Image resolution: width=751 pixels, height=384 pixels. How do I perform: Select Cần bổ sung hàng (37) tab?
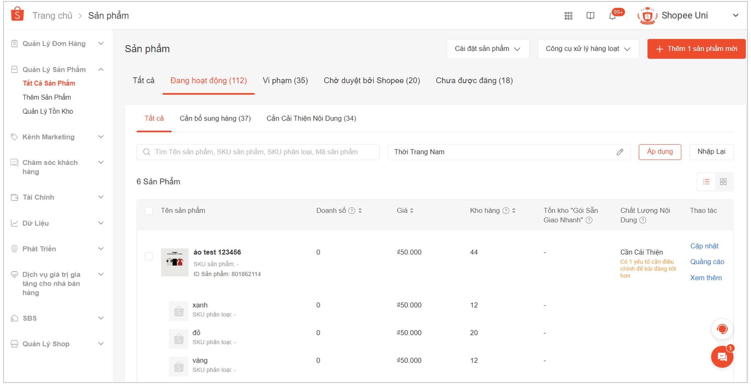(x=215, y=118)
